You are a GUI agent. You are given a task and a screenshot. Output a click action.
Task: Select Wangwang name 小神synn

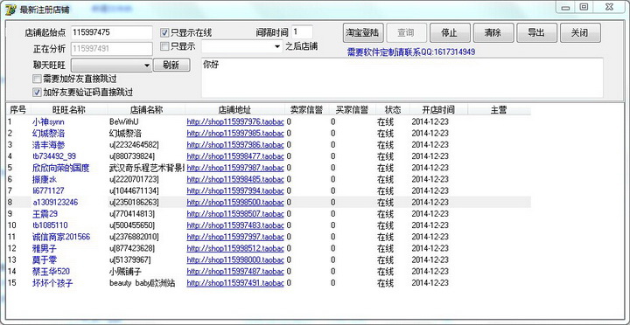[x=48, y=121]
